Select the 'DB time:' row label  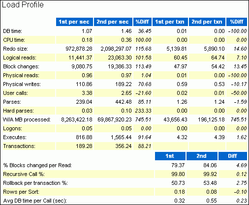point(12,31)
